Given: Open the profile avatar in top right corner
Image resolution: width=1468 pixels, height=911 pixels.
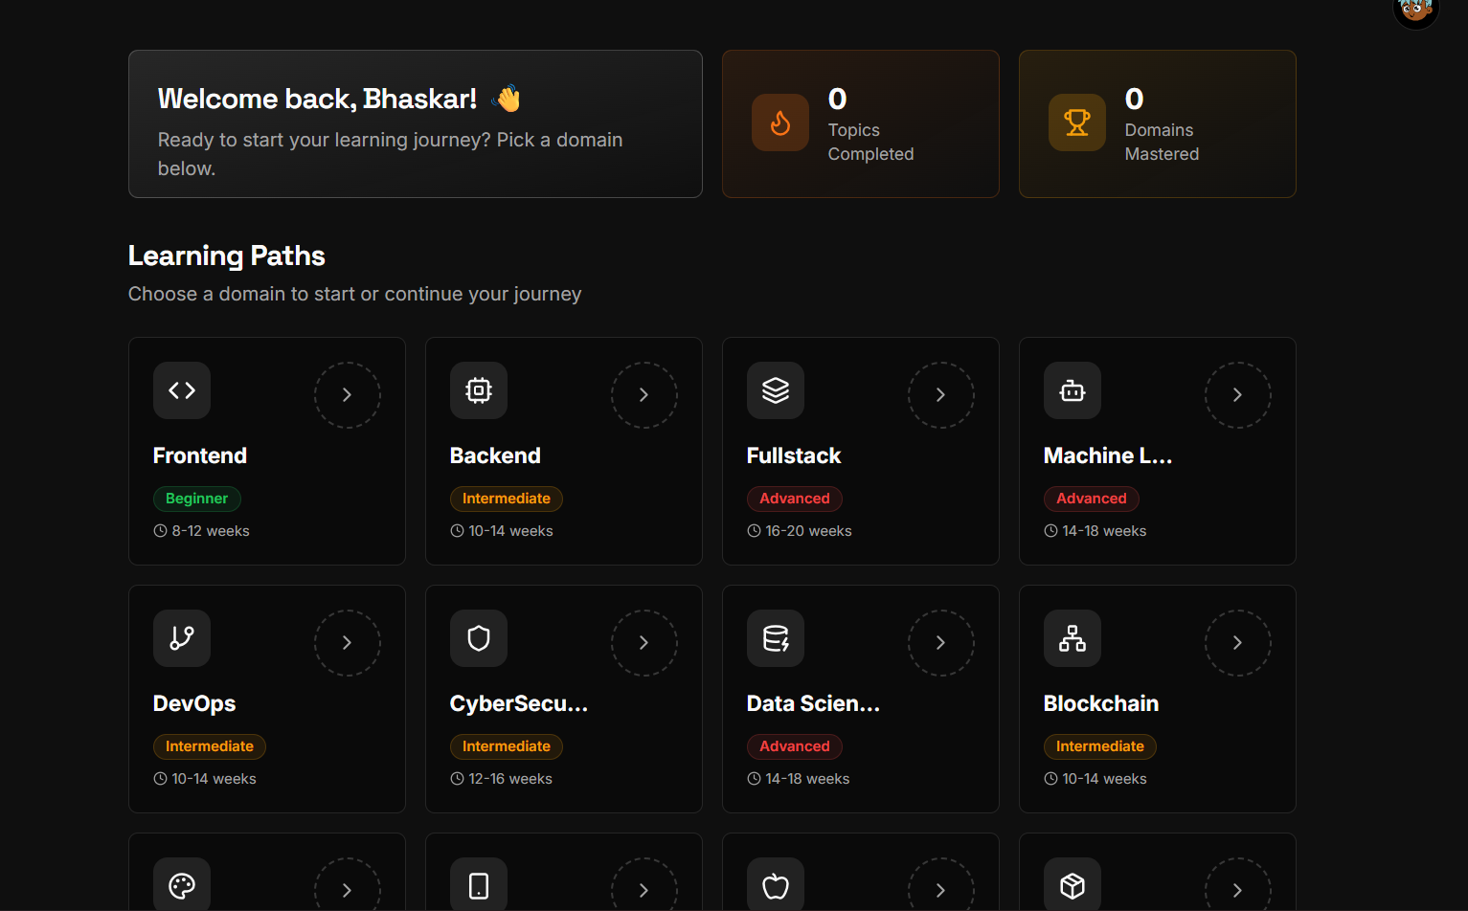Looking at the screenshot, I should pos(1415,13).
